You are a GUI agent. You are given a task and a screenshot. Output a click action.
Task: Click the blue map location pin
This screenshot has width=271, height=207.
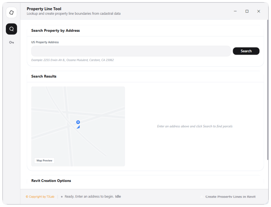pyautogui.click(x=78, y=124)
